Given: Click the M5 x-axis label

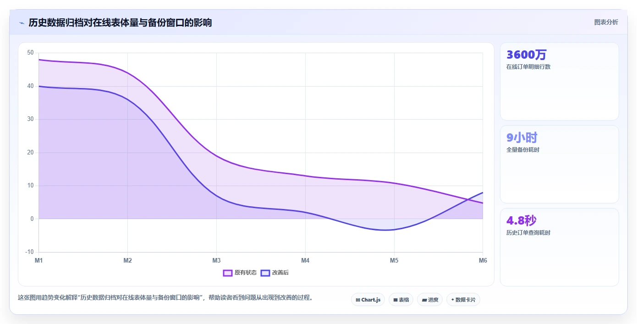Looking at the screenshot, I should 394,261.
